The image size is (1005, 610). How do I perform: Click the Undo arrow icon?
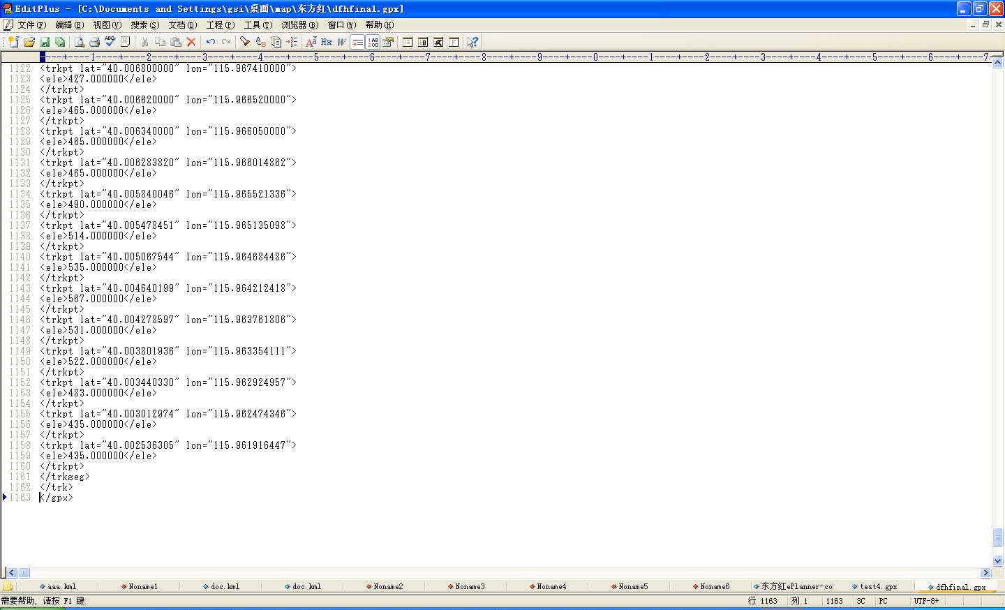coord(210,42)
